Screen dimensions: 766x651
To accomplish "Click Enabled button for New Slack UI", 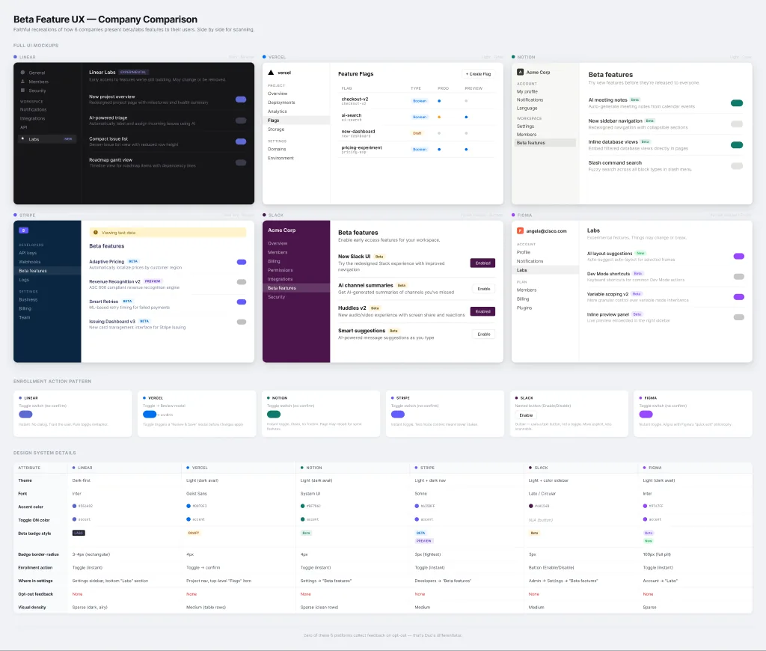I will (x=482, y=263).
